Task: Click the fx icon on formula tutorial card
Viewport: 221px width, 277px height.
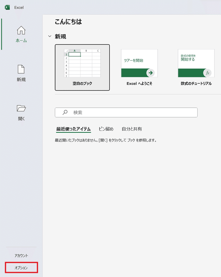Action: pyautogui.click(x=208, y=73)
